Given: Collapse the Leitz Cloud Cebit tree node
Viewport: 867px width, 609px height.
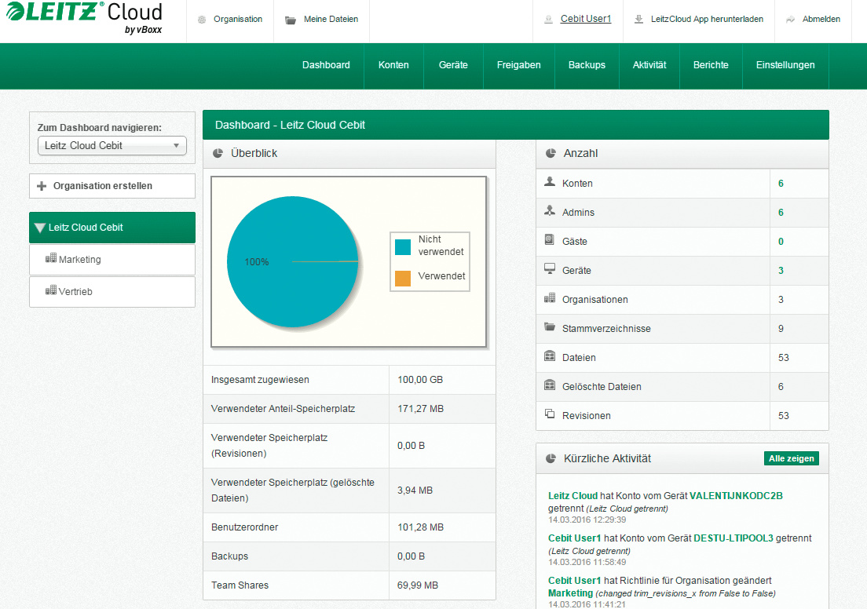Looking at the screenshot, I should tap(40, 228).
